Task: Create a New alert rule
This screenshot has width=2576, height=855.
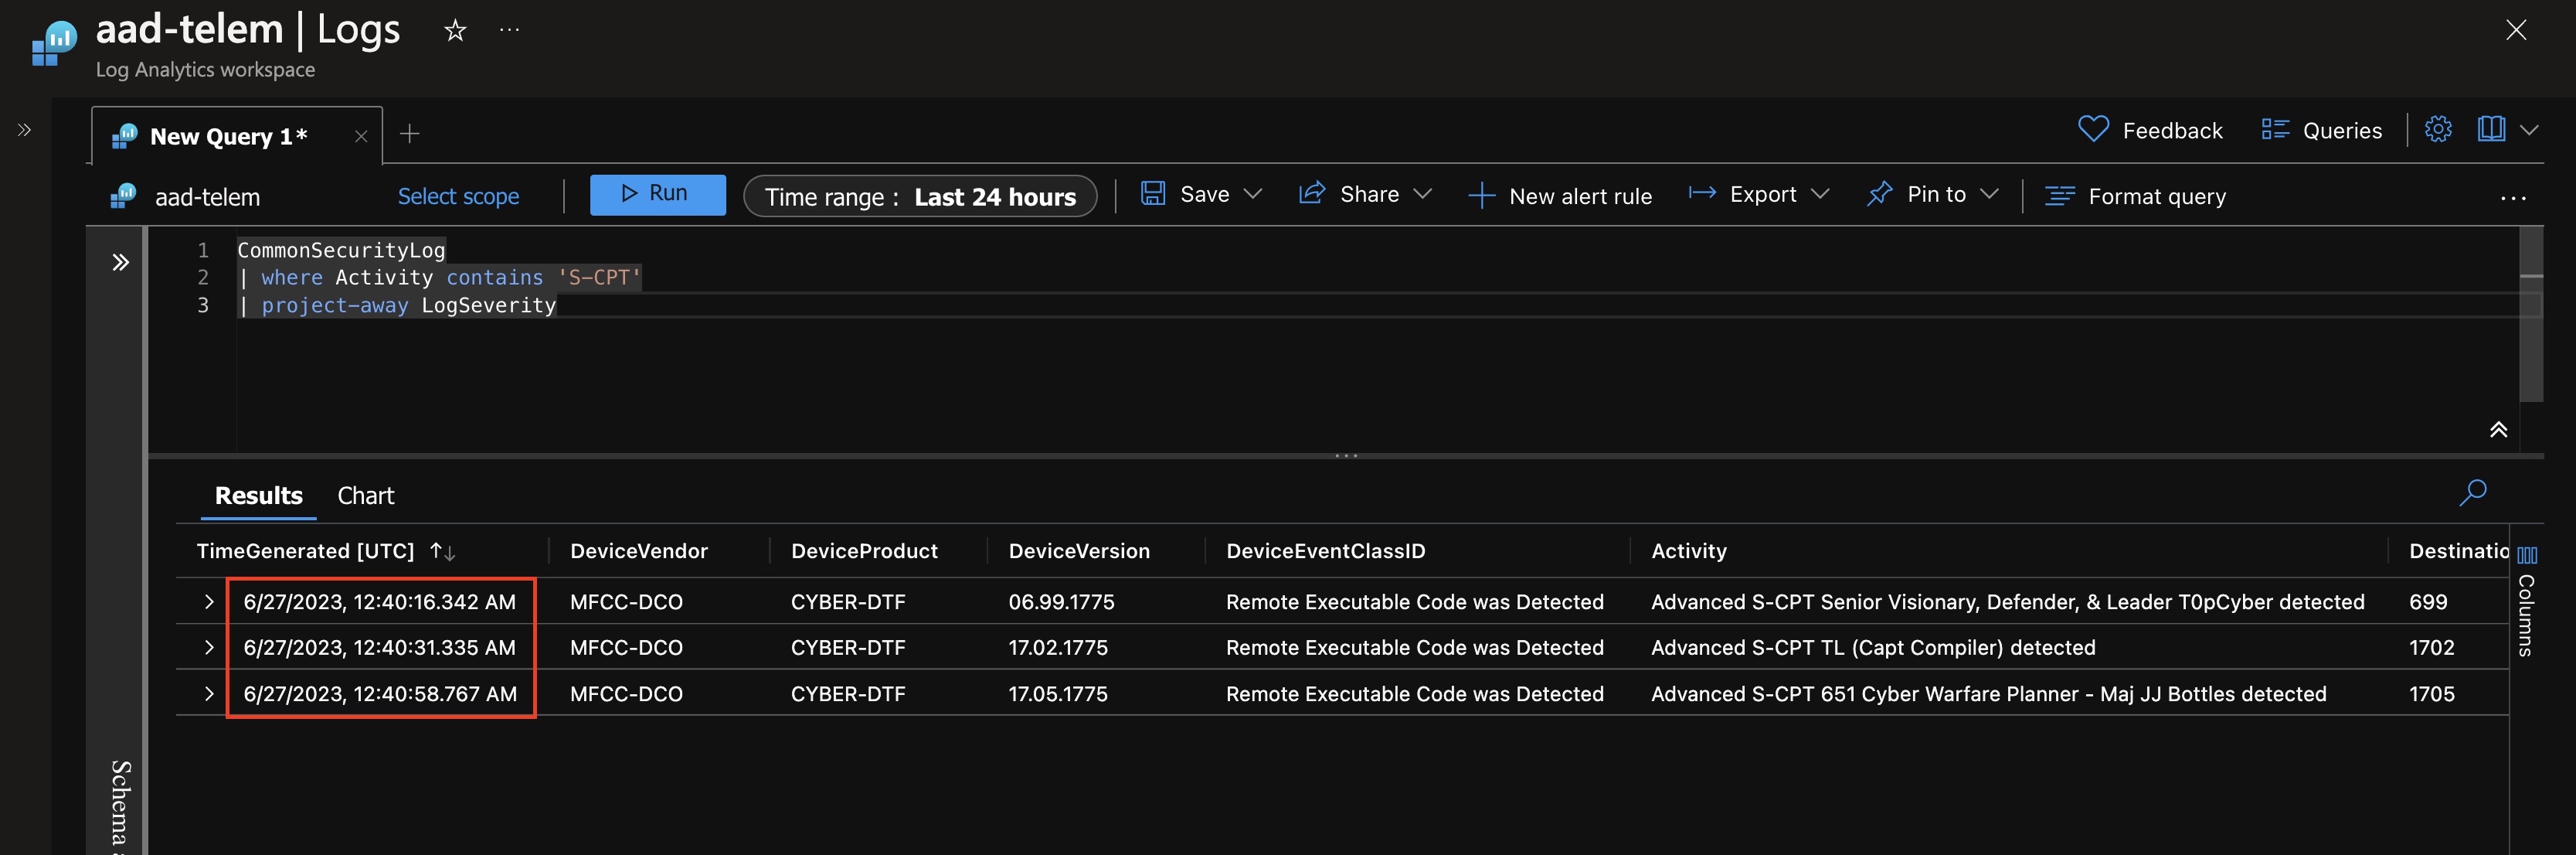Action: [x=1561, y=195]
